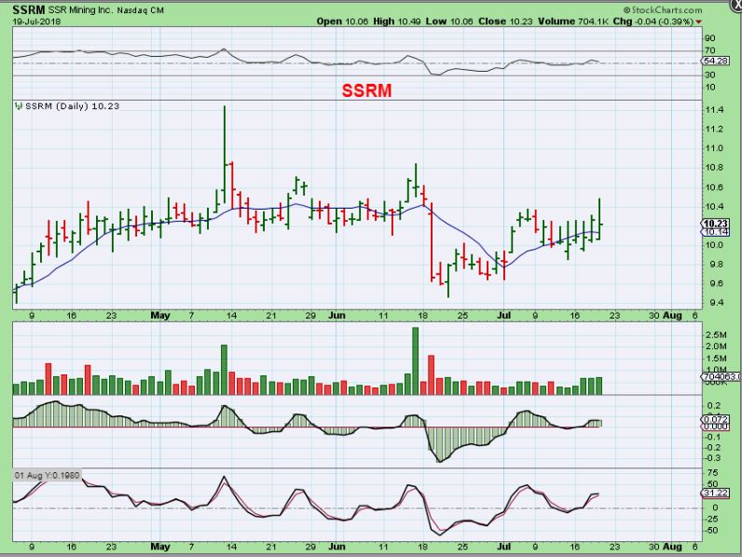Click the MACD histogram value tag 0.072
The image size is (742, 557).
pyautogui.click(x=715, y=419)
